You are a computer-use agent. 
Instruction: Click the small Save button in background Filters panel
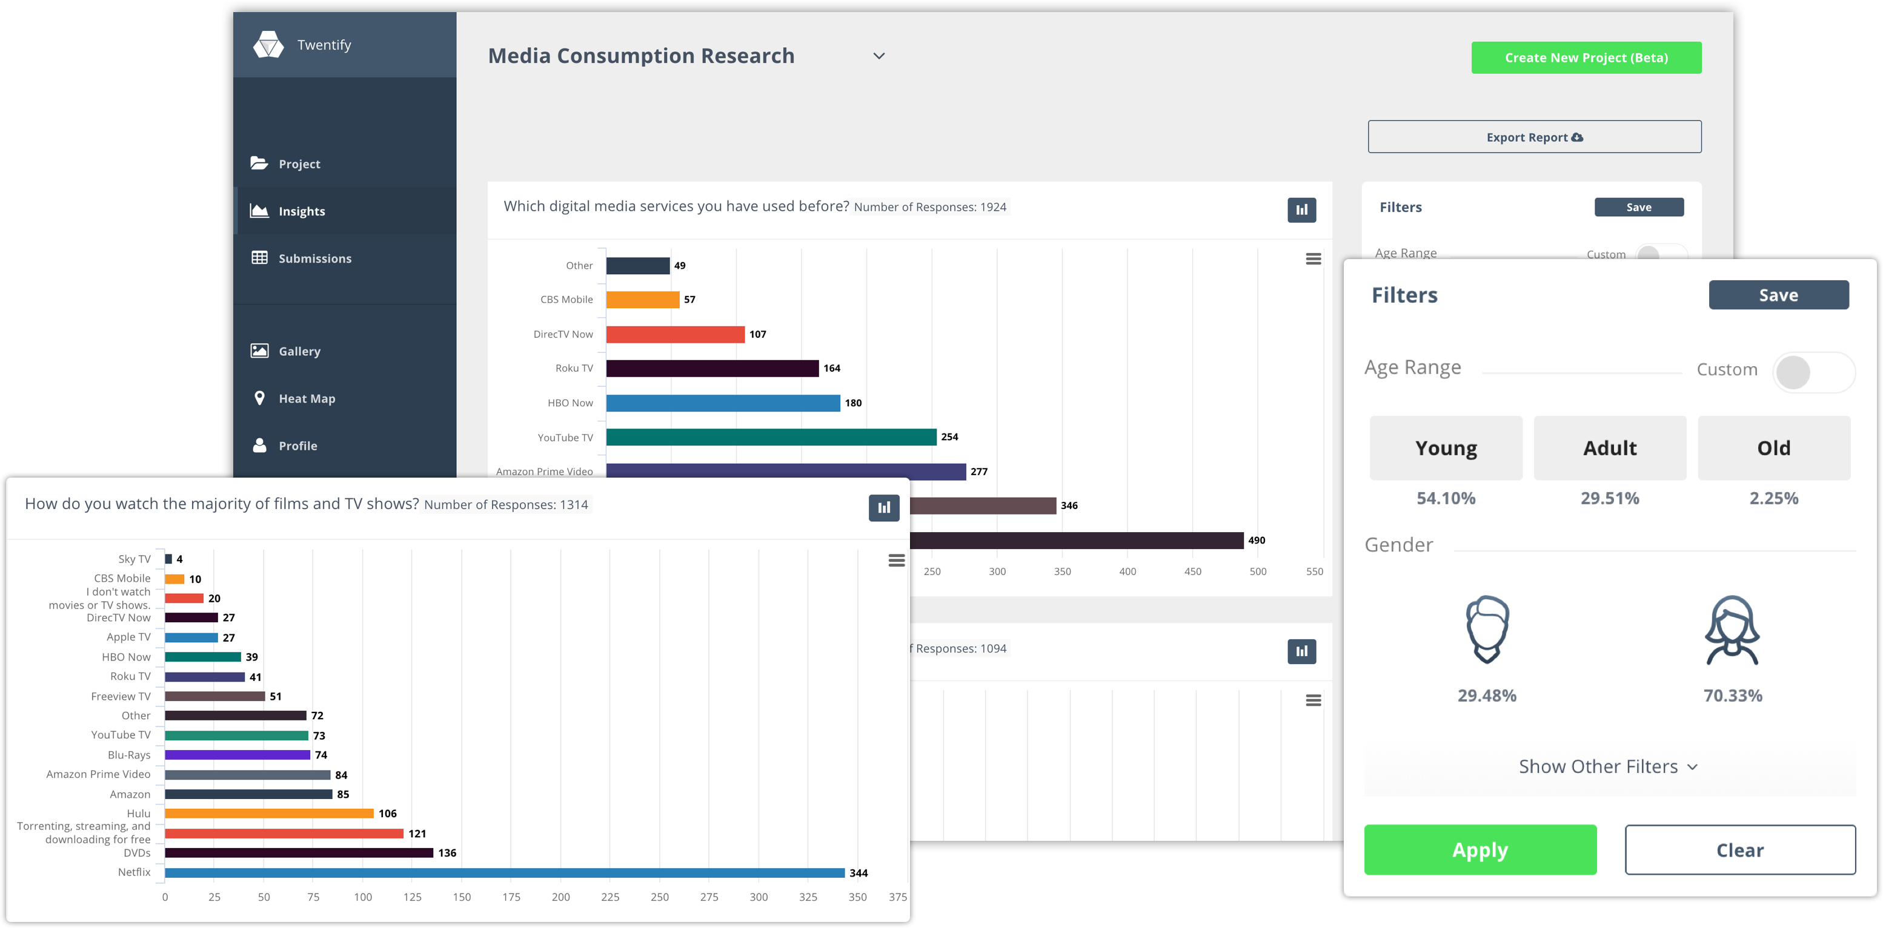pyautogui.click(x=1638, y=206)
